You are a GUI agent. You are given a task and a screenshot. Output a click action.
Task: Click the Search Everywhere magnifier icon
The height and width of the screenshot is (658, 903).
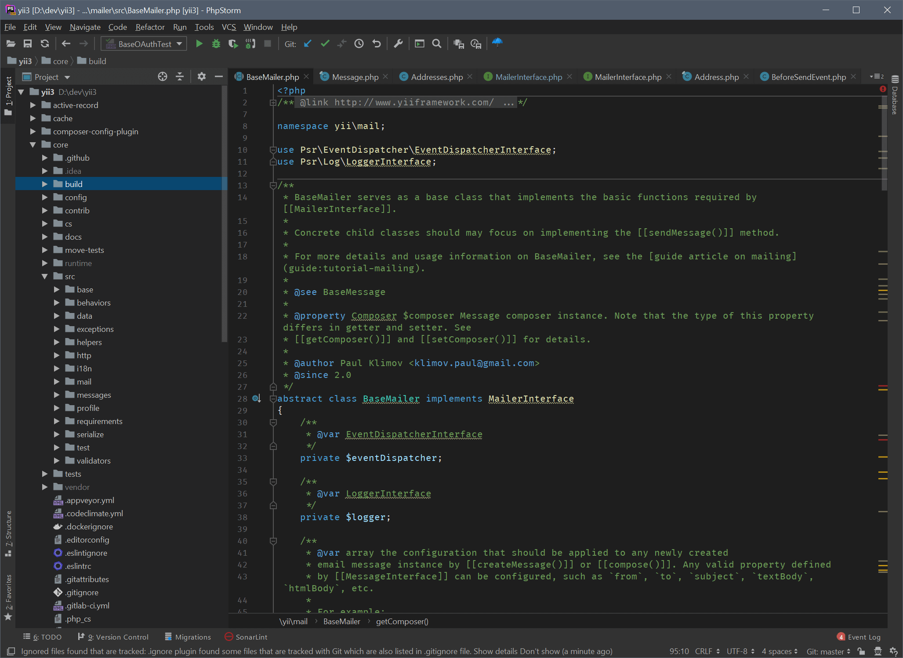coord(436,44)
